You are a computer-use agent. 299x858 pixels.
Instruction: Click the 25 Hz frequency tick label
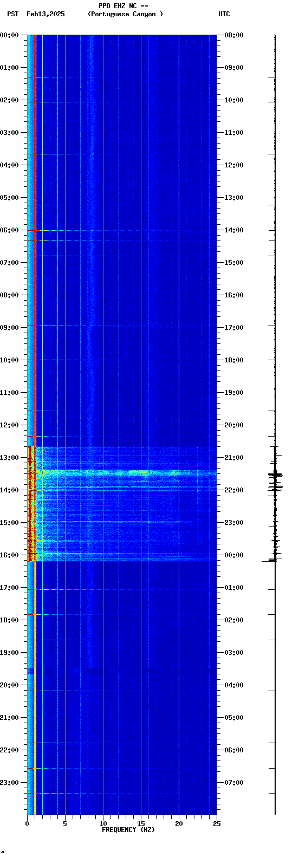click(217, 824)
